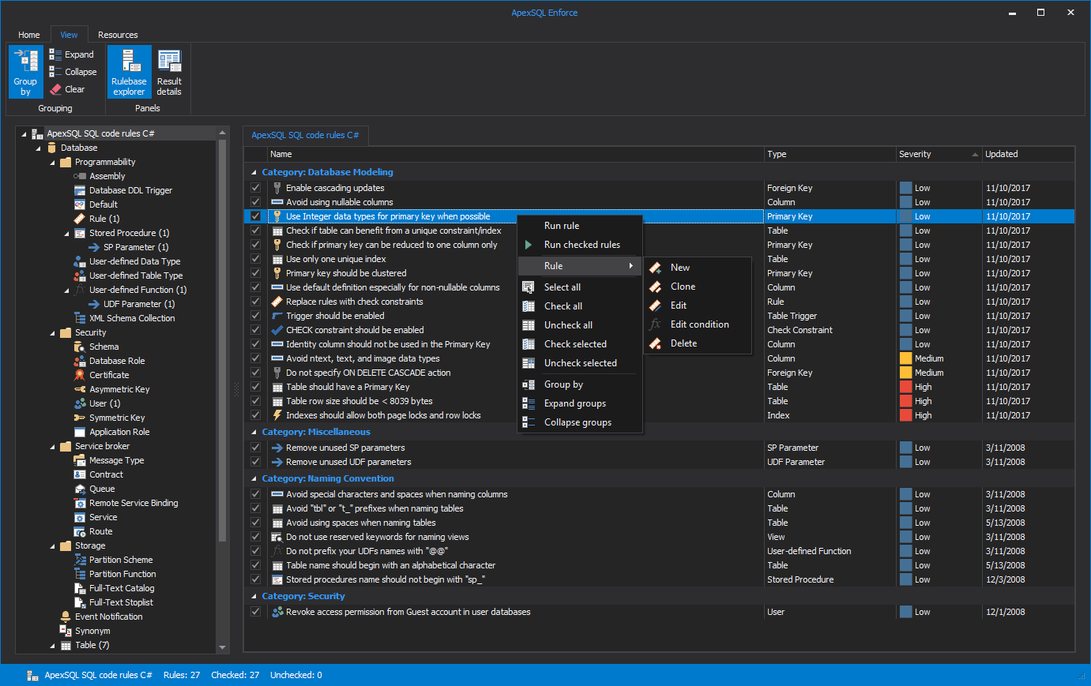The height and width of the screenshot is (686, 1091).
Task: Sort grid by Type column header
Action: coord(830,154)
